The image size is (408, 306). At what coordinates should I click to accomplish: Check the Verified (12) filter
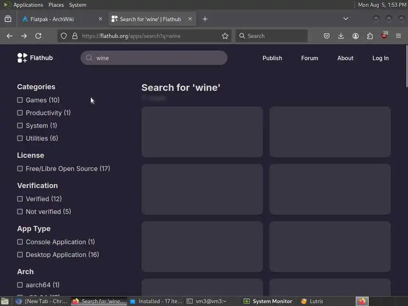20,199
